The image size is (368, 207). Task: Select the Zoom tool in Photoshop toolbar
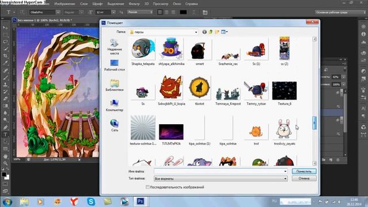coord(5,163)
